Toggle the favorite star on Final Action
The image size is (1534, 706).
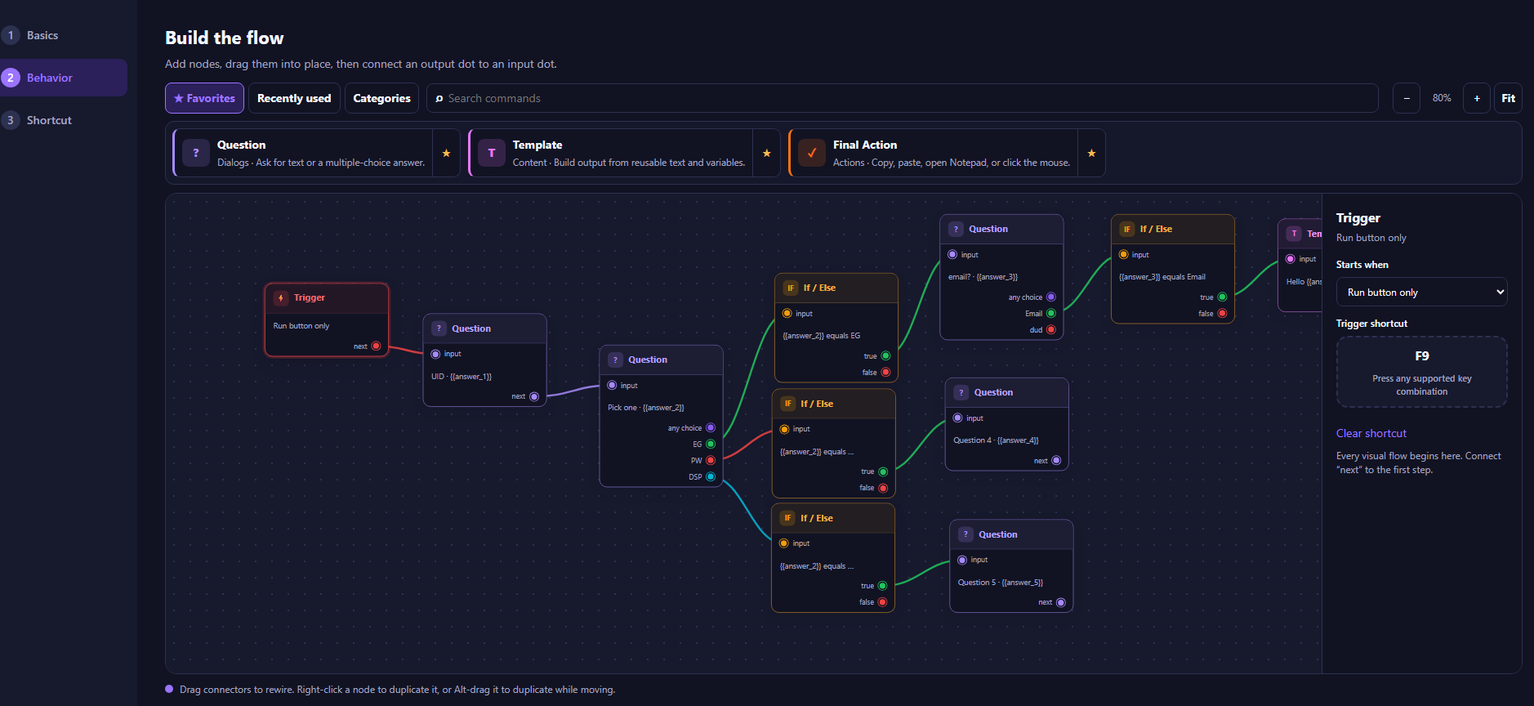1091,153
